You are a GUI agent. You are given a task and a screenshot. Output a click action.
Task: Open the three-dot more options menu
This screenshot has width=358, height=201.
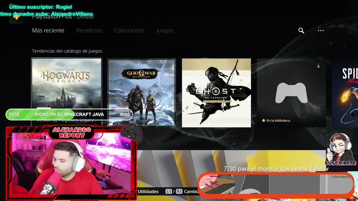(321, 30)
